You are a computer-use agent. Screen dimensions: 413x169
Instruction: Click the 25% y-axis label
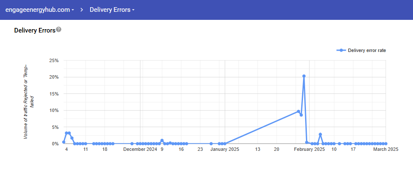click(54, 60)
